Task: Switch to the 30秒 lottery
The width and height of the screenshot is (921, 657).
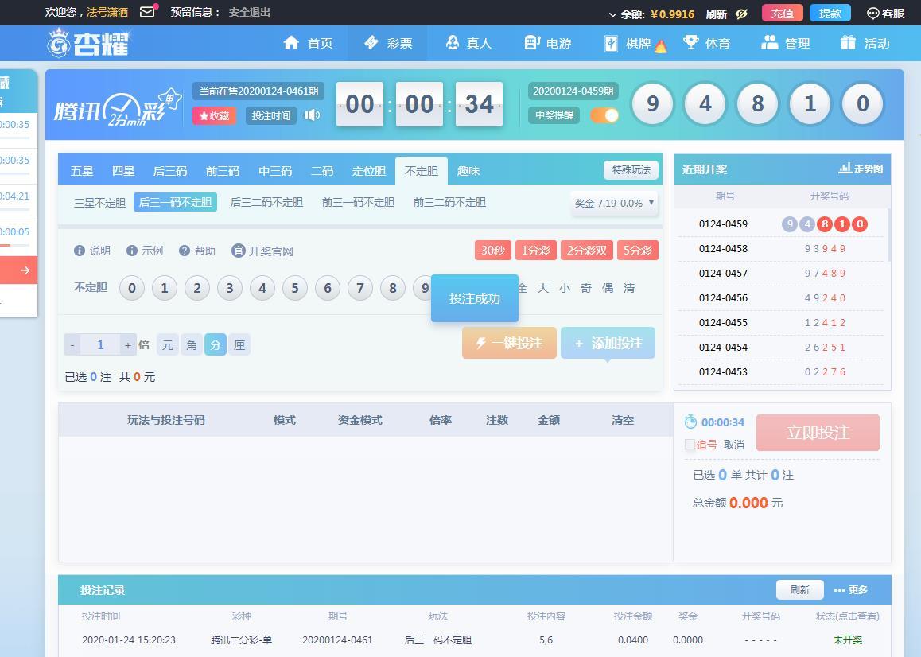Action: 493,251
